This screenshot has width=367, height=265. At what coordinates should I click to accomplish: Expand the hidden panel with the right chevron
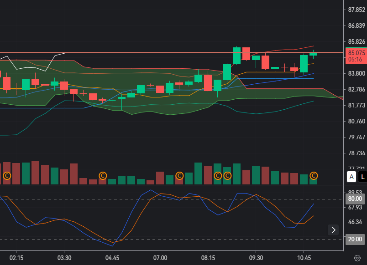click(x=334, y=230)
